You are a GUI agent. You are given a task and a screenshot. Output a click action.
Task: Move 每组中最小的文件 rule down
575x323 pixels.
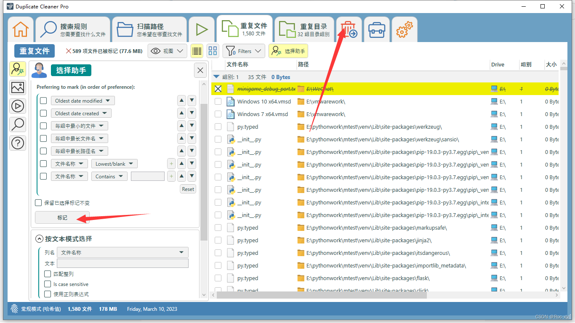192,126
